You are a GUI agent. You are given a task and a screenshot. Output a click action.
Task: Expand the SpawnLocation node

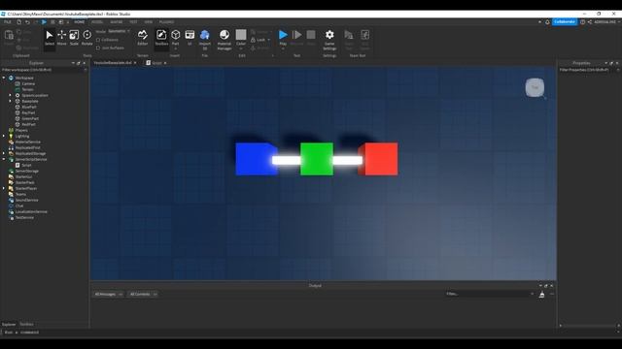11,95
